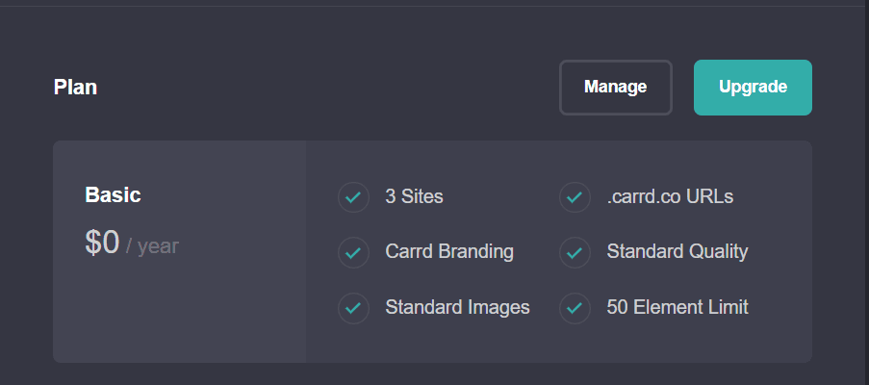Click the $0 price amount

102,244
